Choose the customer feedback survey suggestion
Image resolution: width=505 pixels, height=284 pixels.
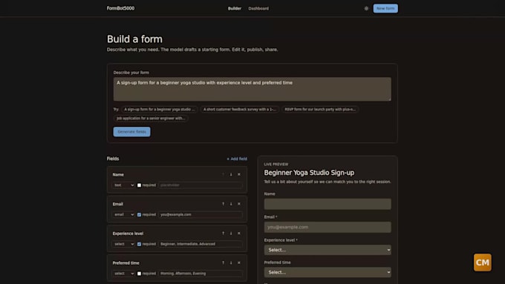tap(240, 109)
